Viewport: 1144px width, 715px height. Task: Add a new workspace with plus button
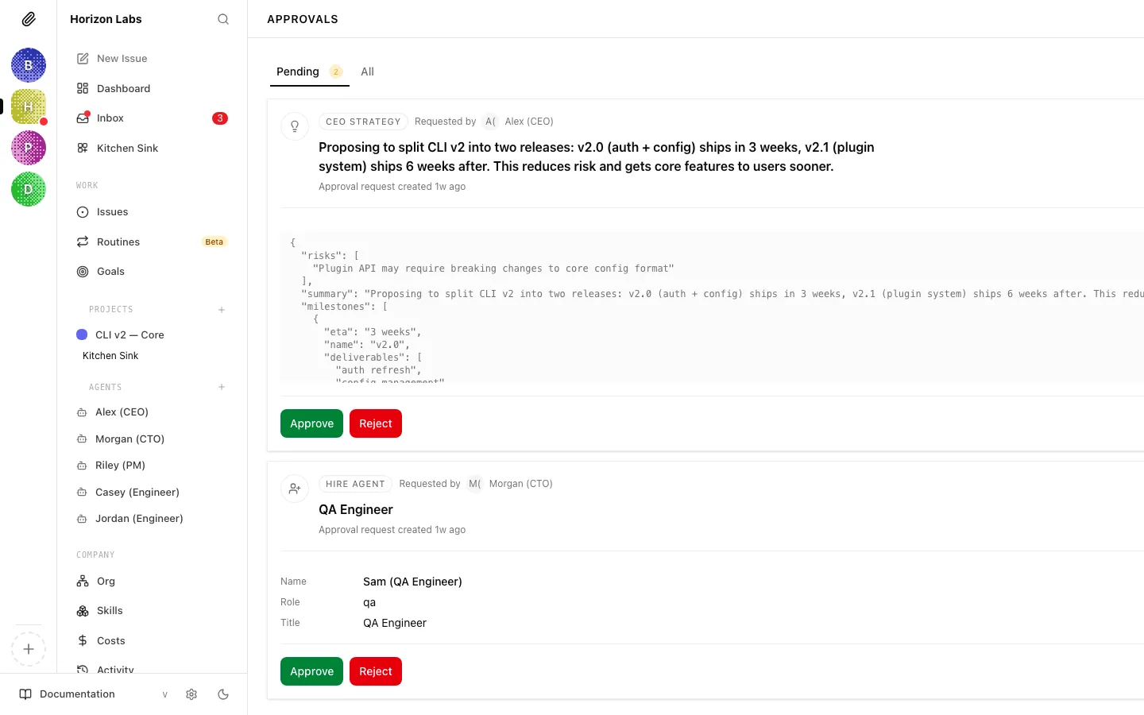click(x=29, y=649)
